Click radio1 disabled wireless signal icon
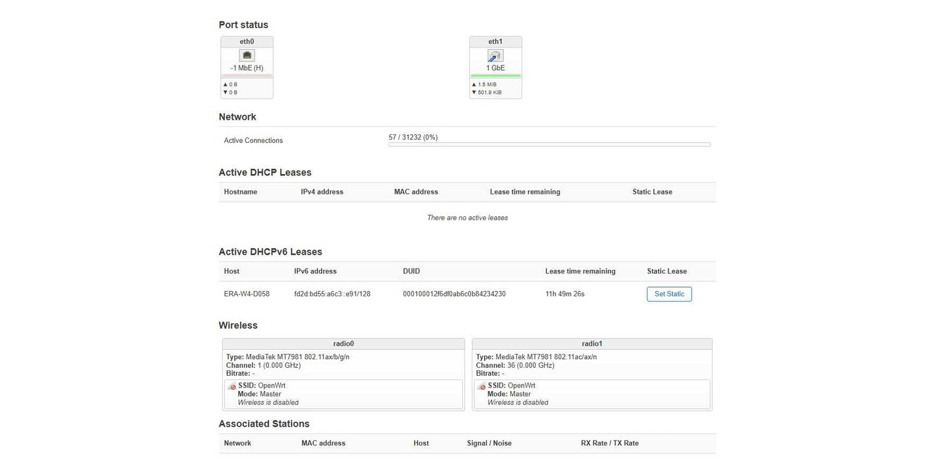 click(481, 386)
